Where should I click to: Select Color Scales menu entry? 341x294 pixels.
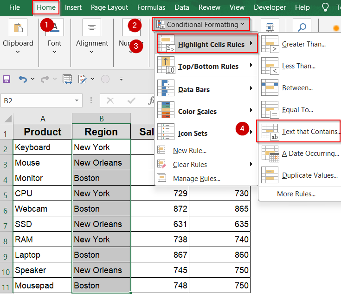tap(206, 110)
